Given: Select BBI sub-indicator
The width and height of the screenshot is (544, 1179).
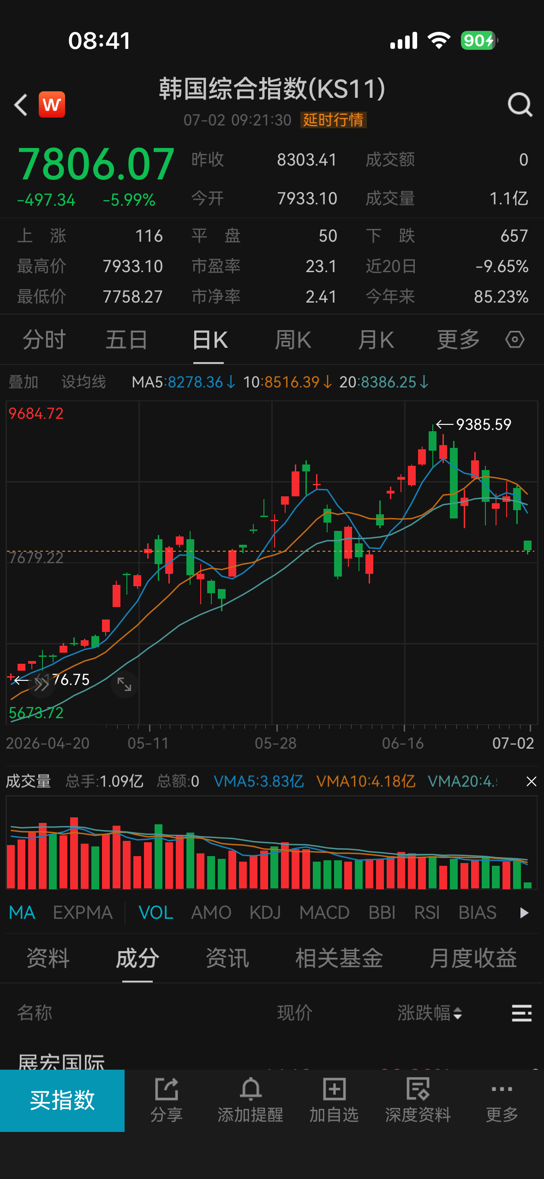Looking at the screenshot, I should coord(382,913).
